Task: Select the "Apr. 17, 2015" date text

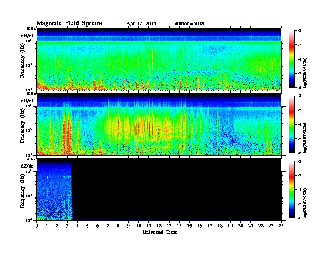Action: tap(141, 24)
